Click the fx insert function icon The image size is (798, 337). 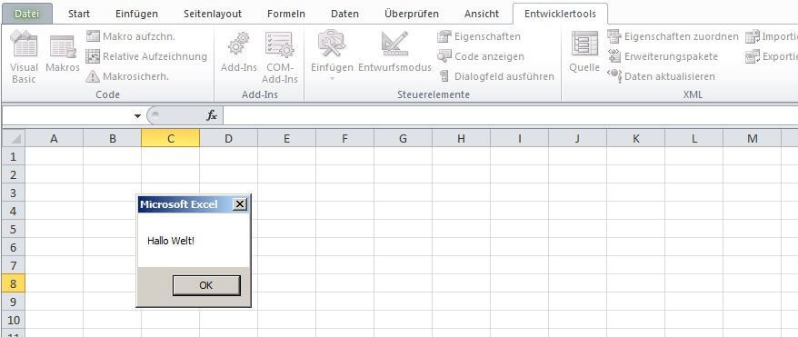pyautogui.click(x=212, y=116)
